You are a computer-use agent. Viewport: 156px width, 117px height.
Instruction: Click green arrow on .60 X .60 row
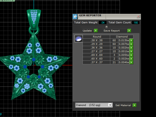pyautogui.click(x=131, y=59)
